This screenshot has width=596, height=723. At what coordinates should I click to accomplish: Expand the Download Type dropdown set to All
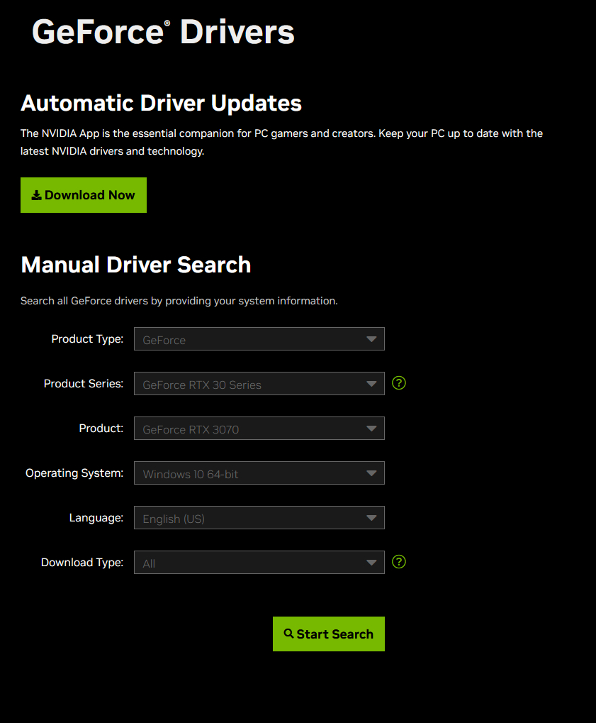[x=259, y=563]
